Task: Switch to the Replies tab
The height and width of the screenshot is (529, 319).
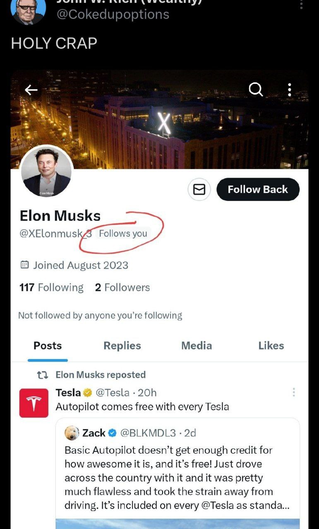Action: pyautogui.click(x=122, y=346)
